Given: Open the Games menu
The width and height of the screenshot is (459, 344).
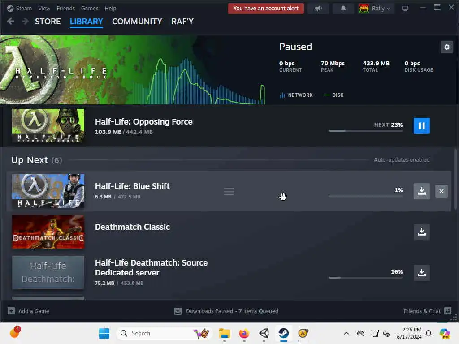Looking at the screenshot, I should point(90,9).
